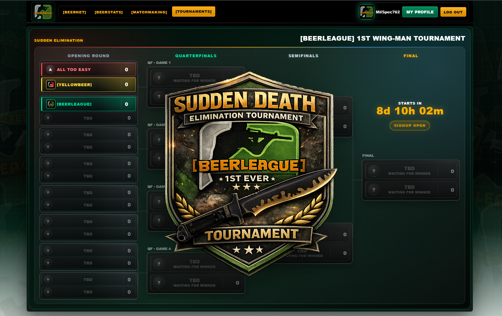Click the QUARTERFINALS column header
The height and width of the screenshot is (316, 502).
pyautogui.click(x=196, y=56)
